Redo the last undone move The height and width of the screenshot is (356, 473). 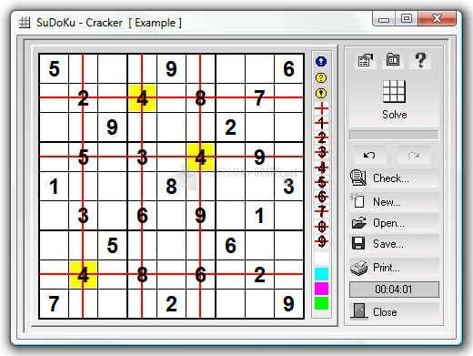click(414, 156)
